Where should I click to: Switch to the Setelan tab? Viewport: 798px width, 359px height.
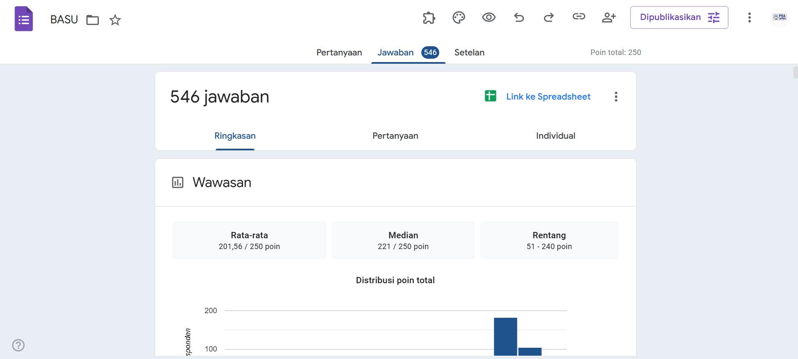point(469,52)
